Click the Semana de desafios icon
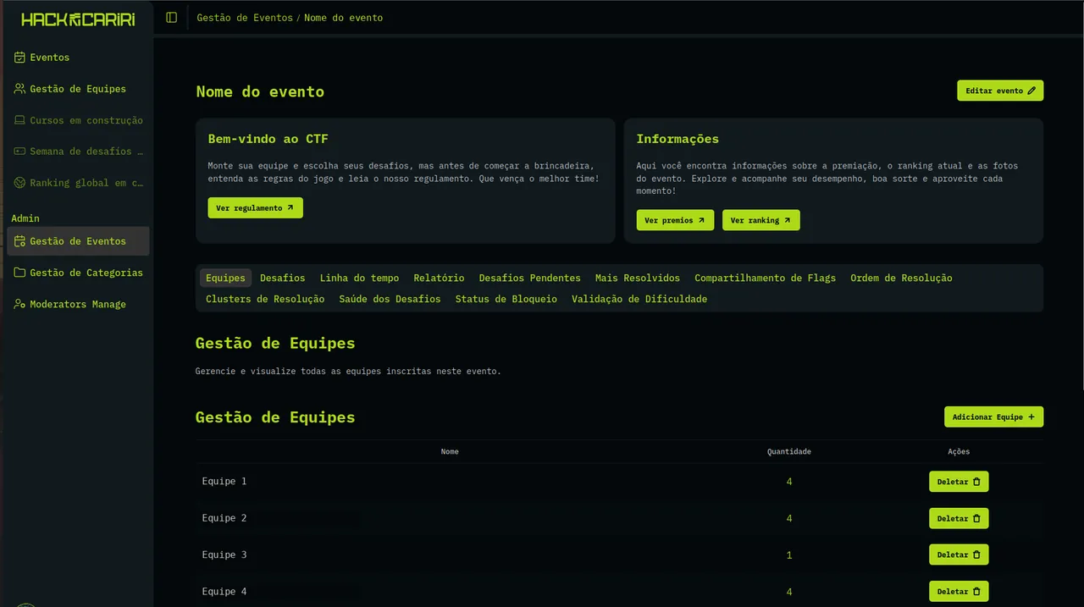Image resolution: width=1084 pixels, height=607 pixels. pyautogui.click(x=20, y=152)
